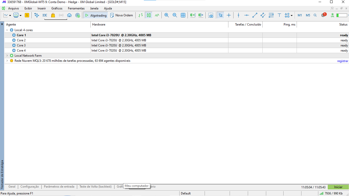Open the VPS cloud hosting icon

pyautogui.click(x=69, y=15)
